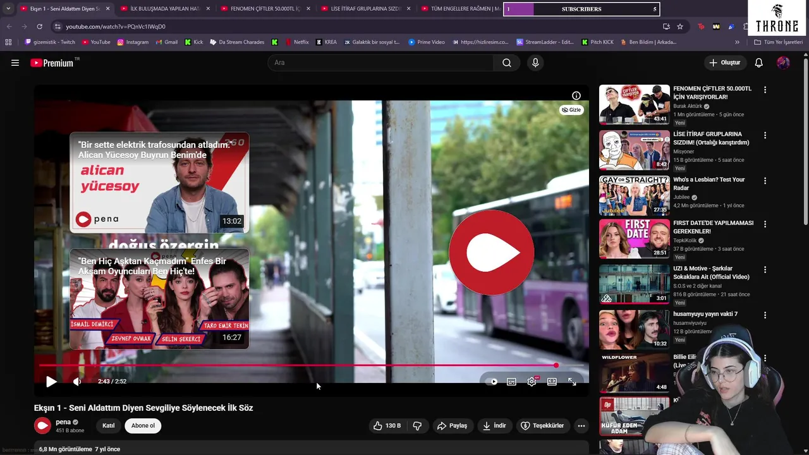Open the Tüm Yer İşaretleri folder
This screenshot has height=455, width=809.
[778, 42]
